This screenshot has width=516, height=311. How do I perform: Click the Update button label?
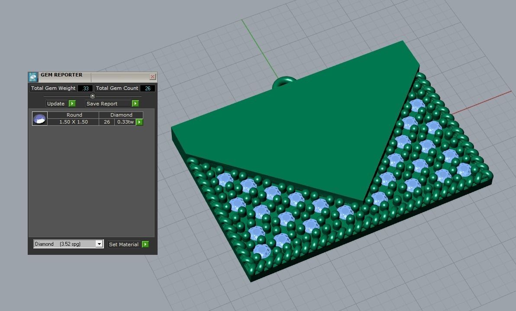coord(56,103)
